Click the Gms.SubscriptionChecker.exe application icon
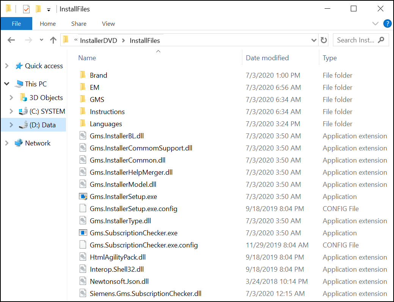Screen dimensions: 394x302 83,233
